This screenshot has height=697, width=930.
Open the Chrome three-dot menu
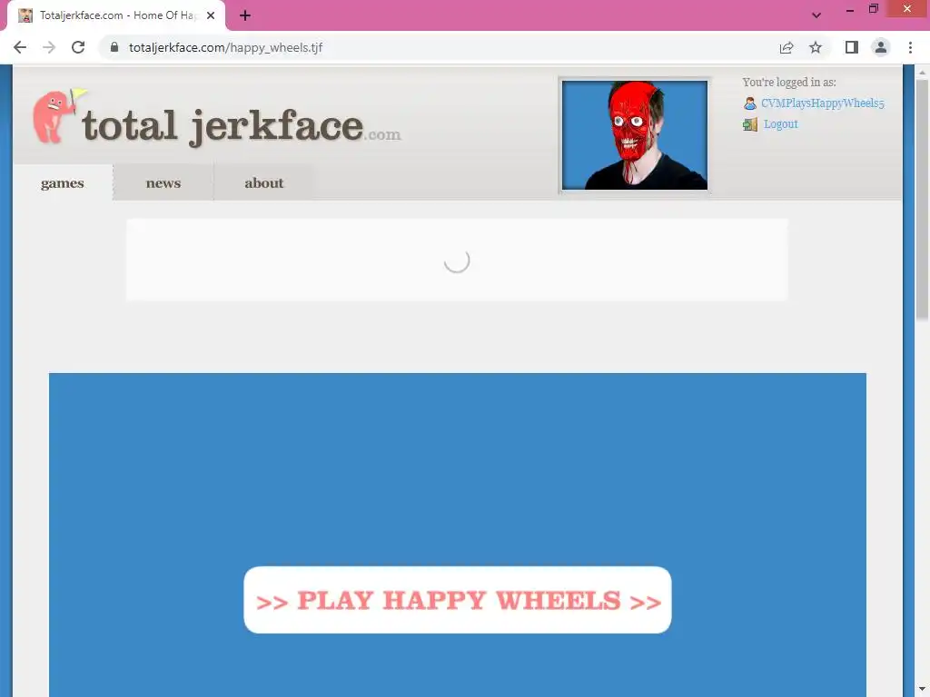(910, 47)
